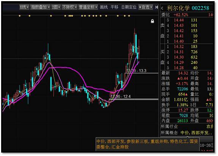
Task: Click the sell-5 price 14.44
Action: tap(179, 20)
